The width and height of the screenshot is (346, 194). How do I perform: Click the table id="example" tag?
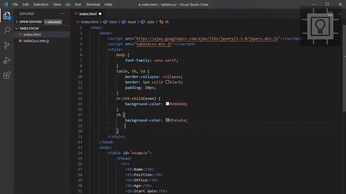click(x=130, y=153)
